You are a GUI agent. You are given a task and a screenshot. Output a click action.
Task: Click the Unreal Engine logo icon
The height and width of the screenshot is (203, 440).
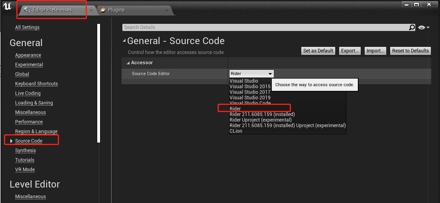tap(7, 7)
